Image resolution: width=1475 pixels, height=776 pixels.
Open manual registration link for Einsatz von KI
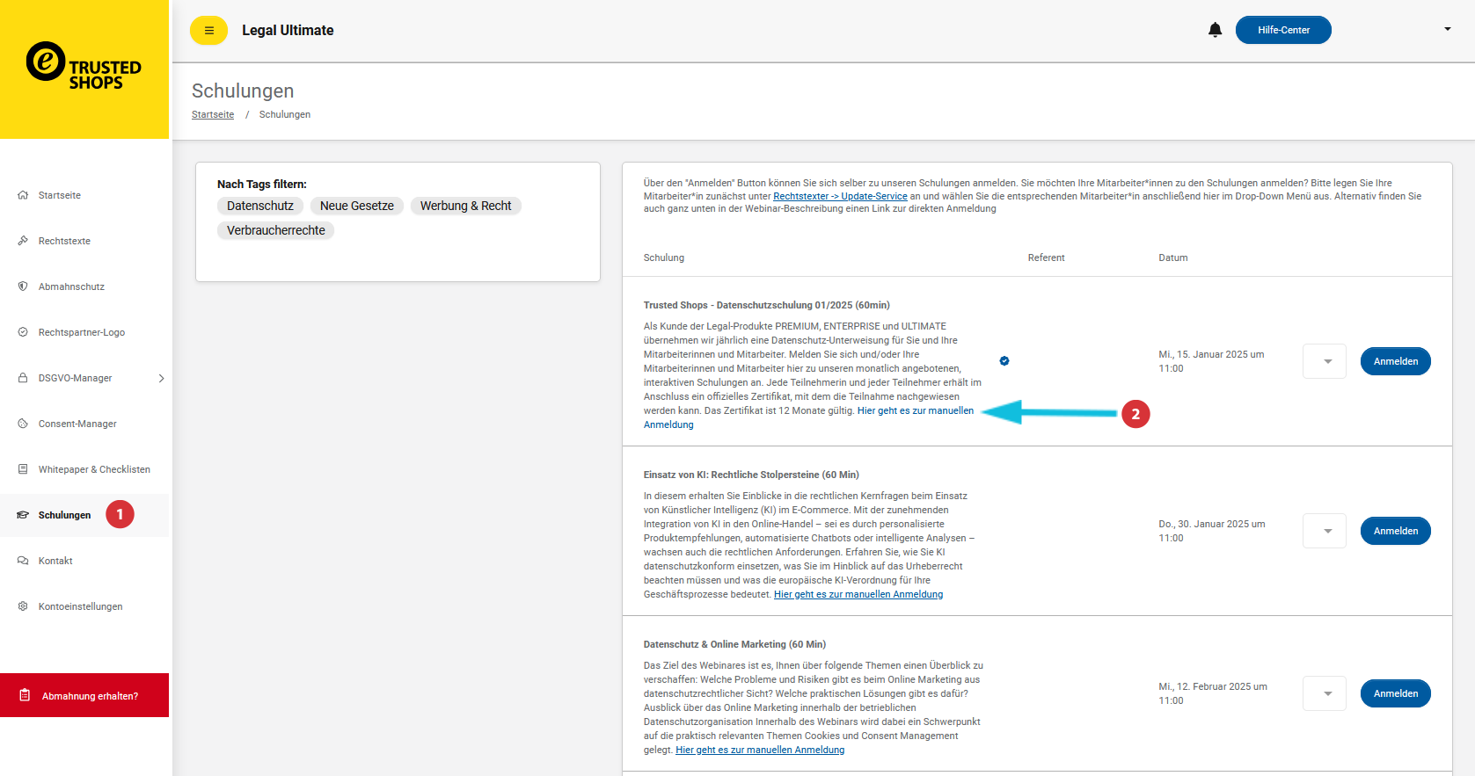(x=858, y=594)
